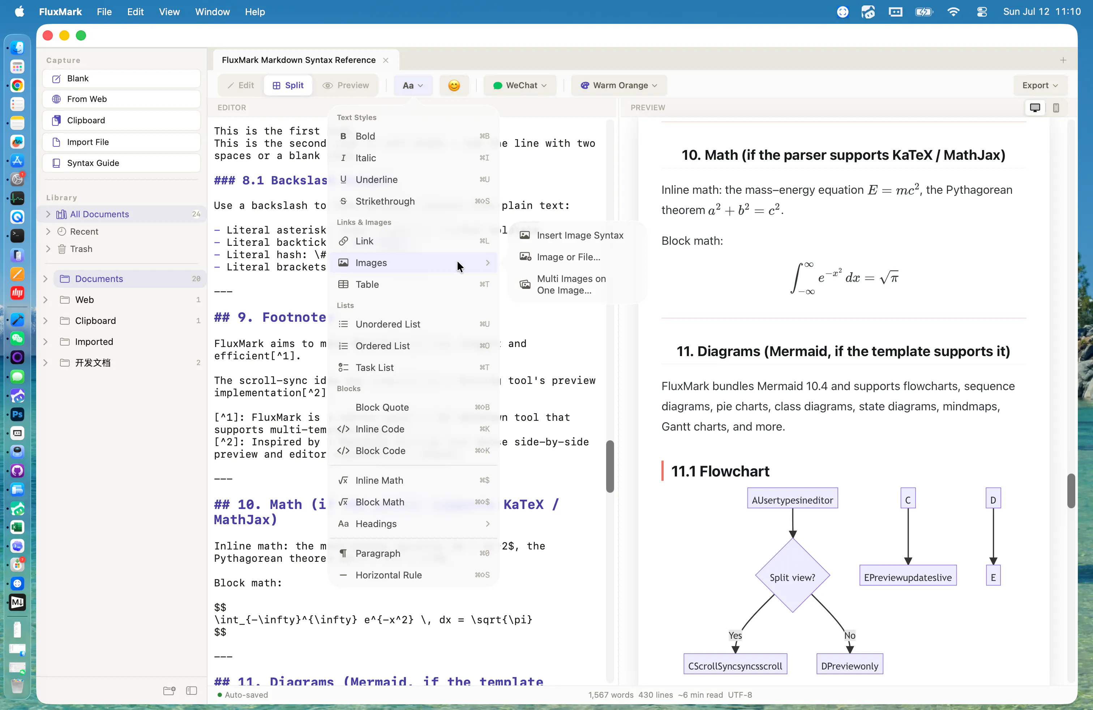The height and width of the screenshot is (710, 1093).
Task: Expand the Recent library item
Action: (48, 231)
